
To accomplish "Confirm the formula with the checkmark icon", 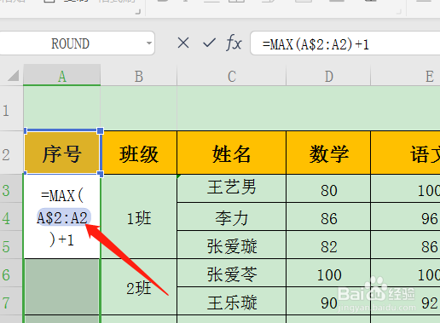I will click(210, 43).
